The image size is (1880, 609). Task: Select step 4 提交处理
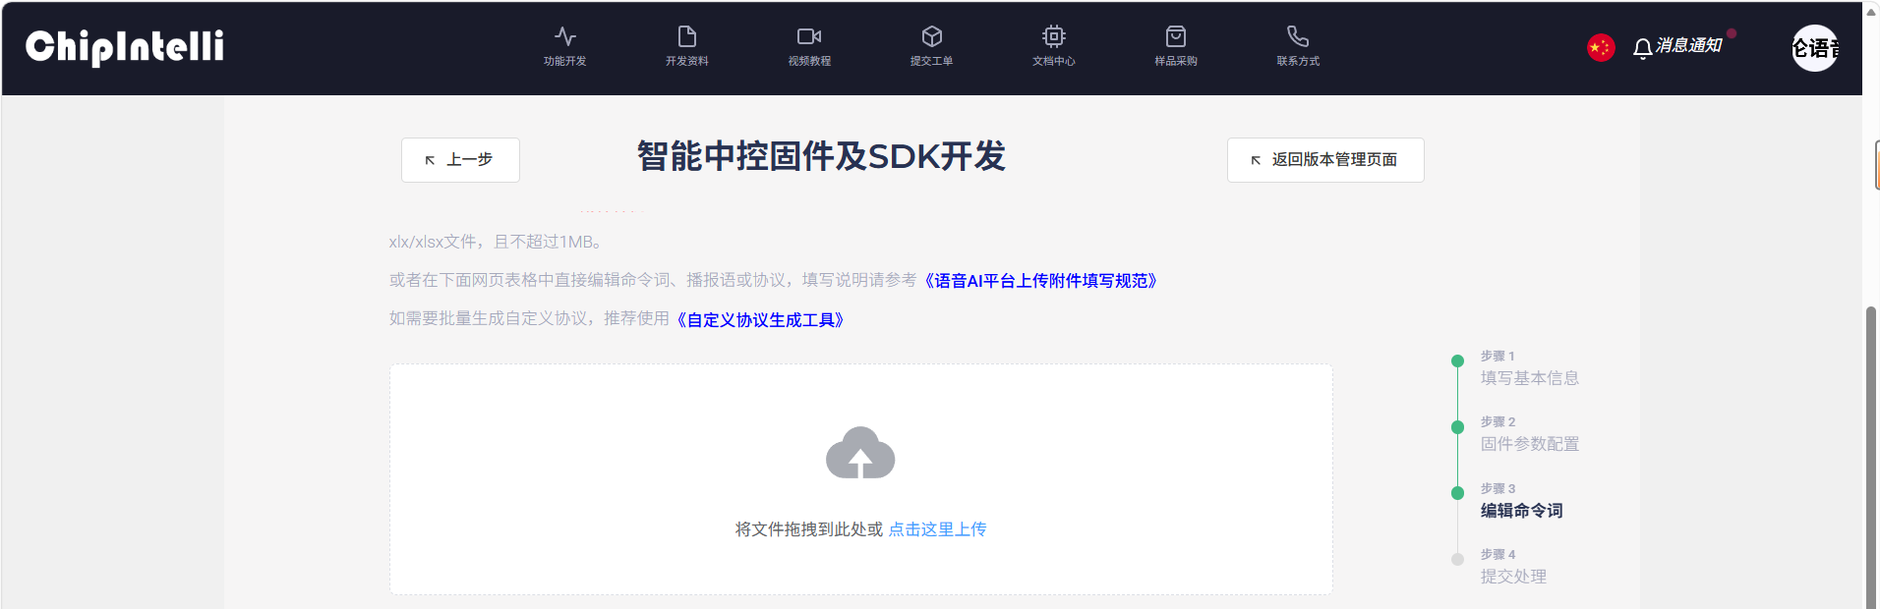(1513, 577)
